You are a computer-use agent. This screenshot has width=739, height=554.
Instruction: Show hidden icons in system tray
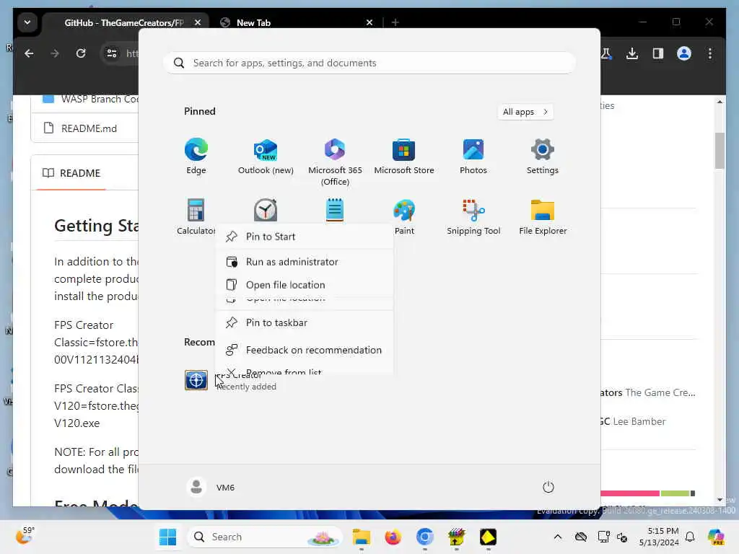click(x=558, y=537)
